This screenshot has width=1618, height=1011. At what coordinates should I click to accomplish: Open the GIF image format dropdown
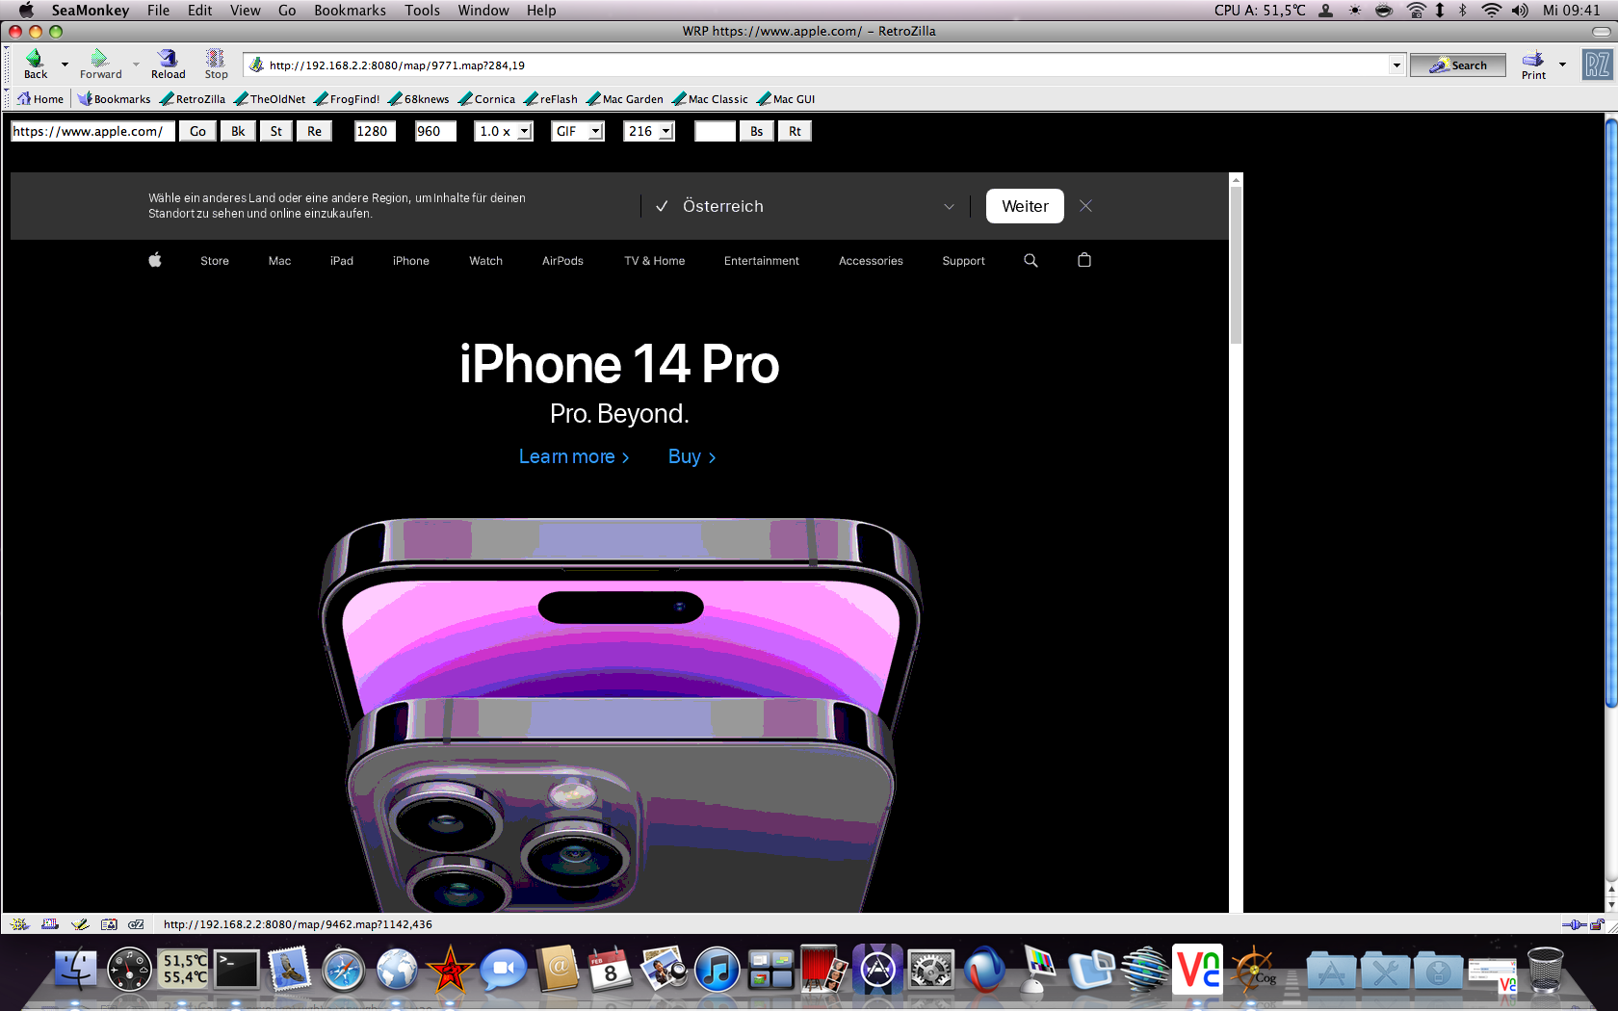pos(578,131)
